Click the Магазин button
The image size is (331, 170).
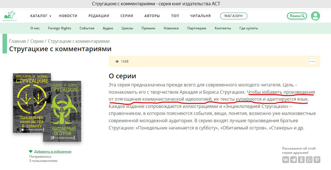[x=233, y=16]
